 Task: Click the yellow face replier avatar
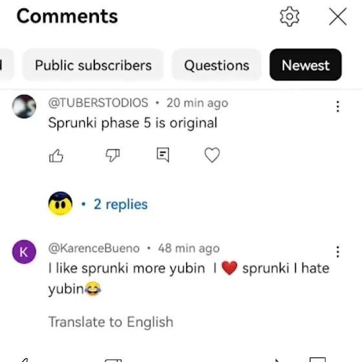point(60,204)
